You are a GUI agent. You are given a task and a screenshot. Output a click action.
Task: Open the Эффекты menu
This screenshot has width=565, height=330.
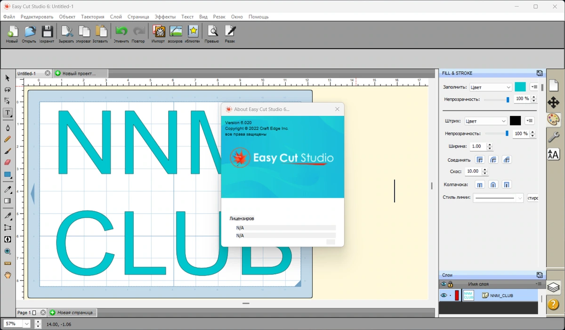[165, 16]
